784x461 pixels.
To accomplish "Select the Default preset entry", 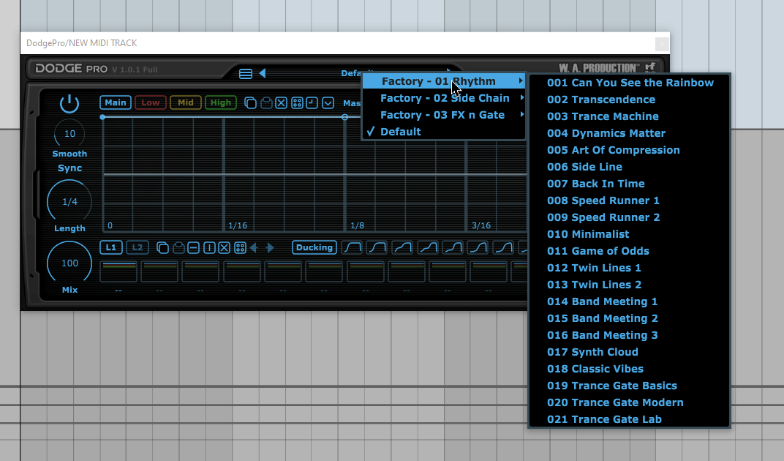I will (x=400, y=132).
